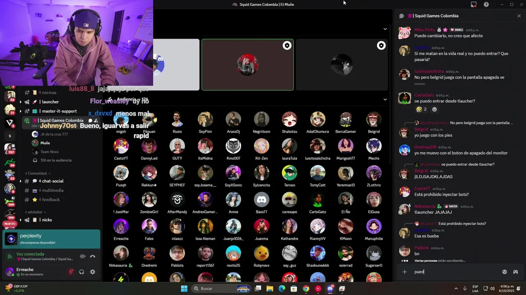Open server with badge 71

tap(9, 109)
